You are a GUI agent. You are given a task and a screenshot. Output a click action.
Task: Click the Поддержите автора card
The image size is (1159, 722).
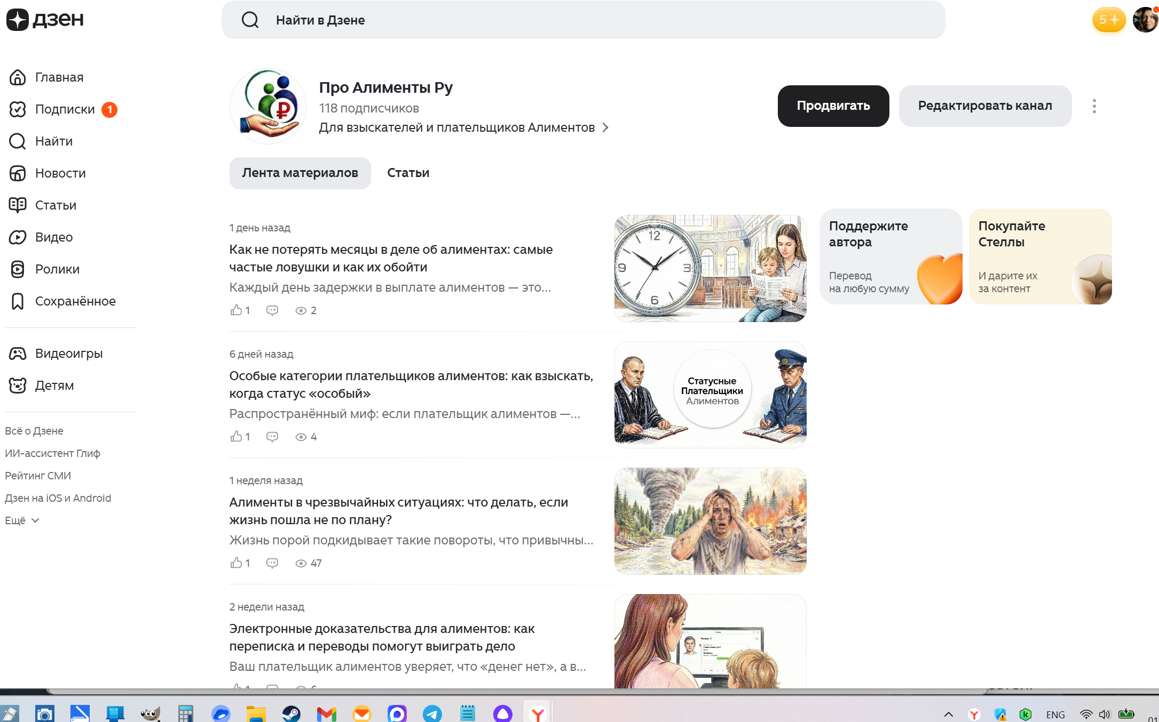(890, 256)
